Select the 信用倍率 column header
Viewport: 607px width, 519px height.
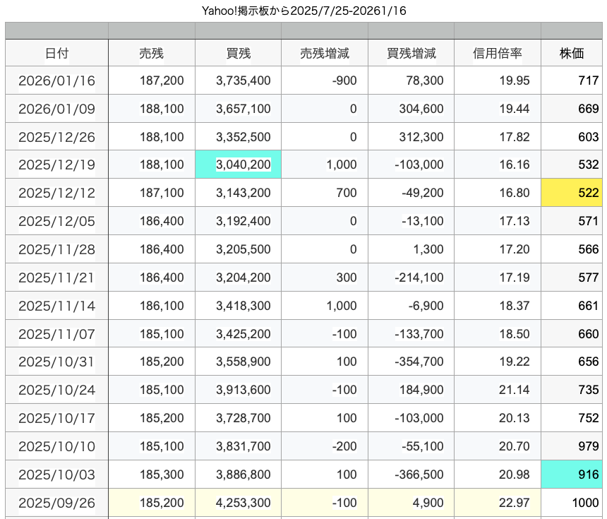497,53
